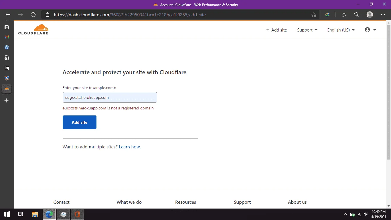Select the active Cloudflare vertical tab

[7, 89]
